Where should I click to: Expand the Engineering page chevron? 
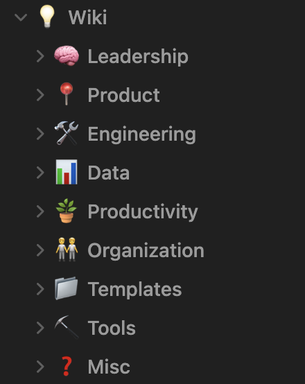(x=40, y=134)
